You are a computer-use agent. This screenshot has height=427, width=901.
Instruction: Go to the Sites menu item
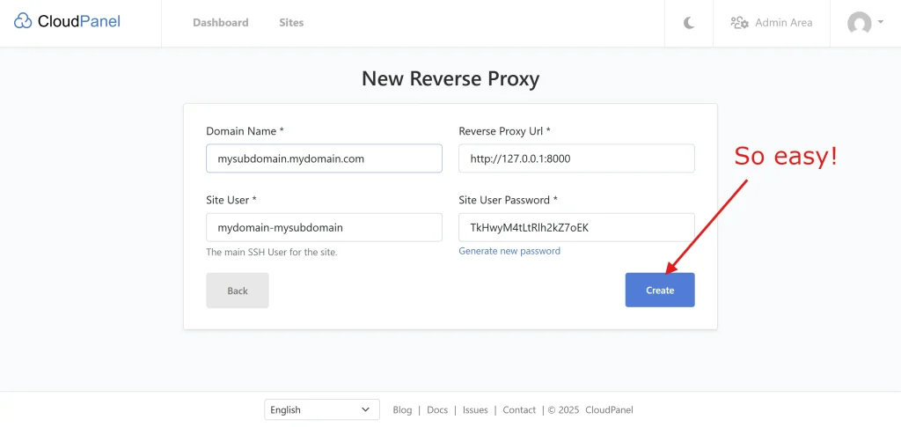pos(291,23)
